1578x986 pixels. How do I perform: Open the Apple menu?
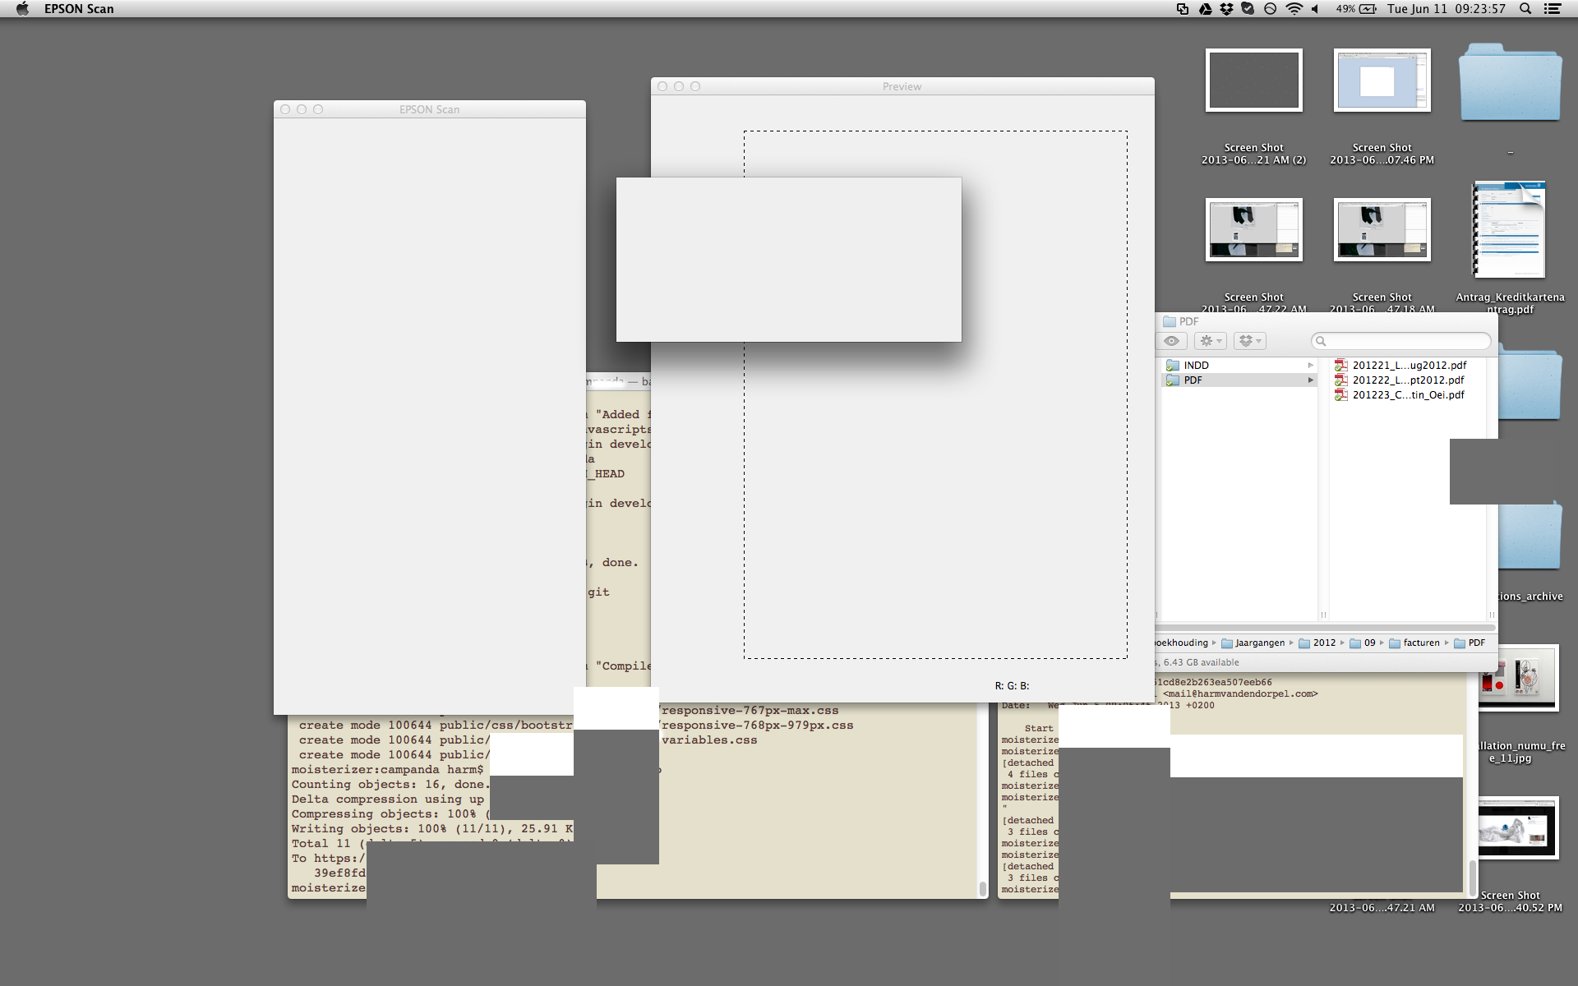pos(22,9)
